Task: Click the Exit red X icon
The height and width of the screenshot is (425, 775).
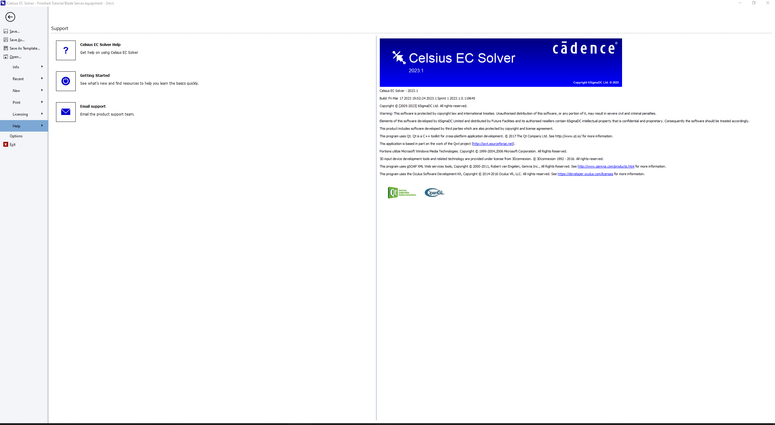Action: click(x=6, y=145)
